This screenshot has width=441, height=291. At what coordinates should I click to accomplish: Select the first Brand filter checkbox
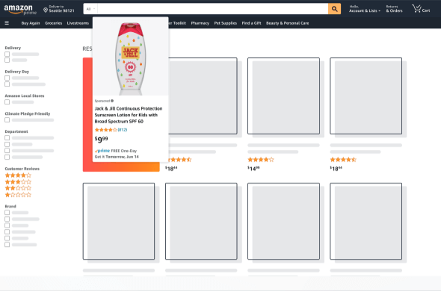click(7, 213)
